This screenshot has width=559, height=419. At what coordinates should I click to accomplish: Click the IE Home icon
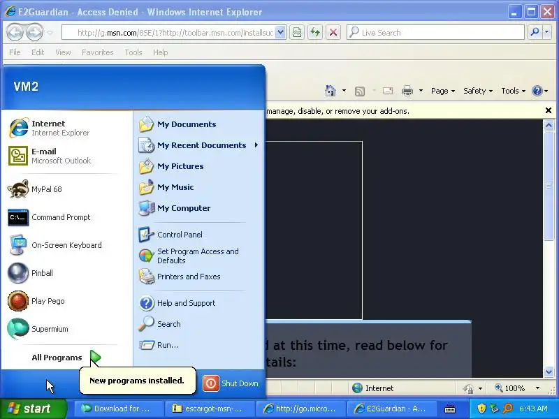(x=331, y=91)
